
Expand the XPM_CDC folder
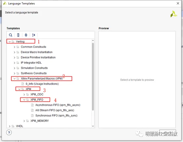tap(24, 94)
